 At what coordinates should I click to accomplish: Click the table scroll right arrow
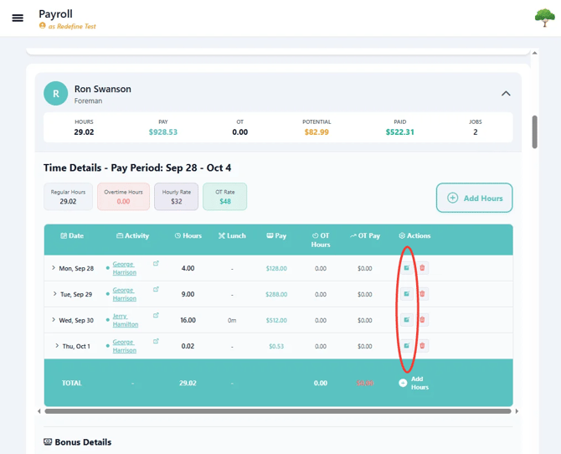coord(517,411)
